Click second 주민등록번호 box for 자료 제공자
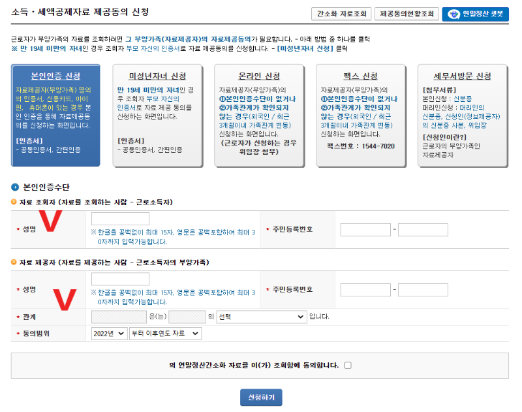 point(423,290)
